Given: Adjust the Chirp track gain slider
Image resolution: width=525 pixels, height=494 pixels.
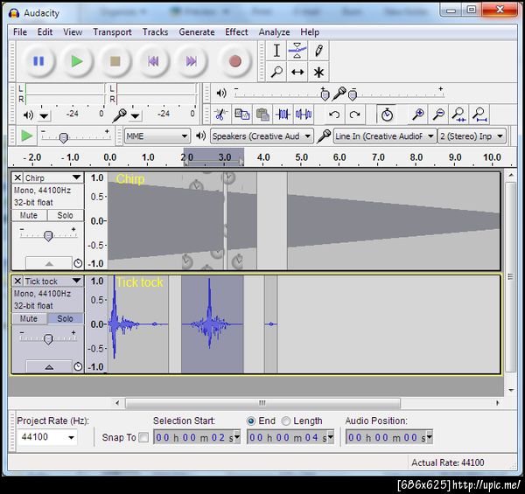Looking at the screenshot, I should (x=47, y=235).
